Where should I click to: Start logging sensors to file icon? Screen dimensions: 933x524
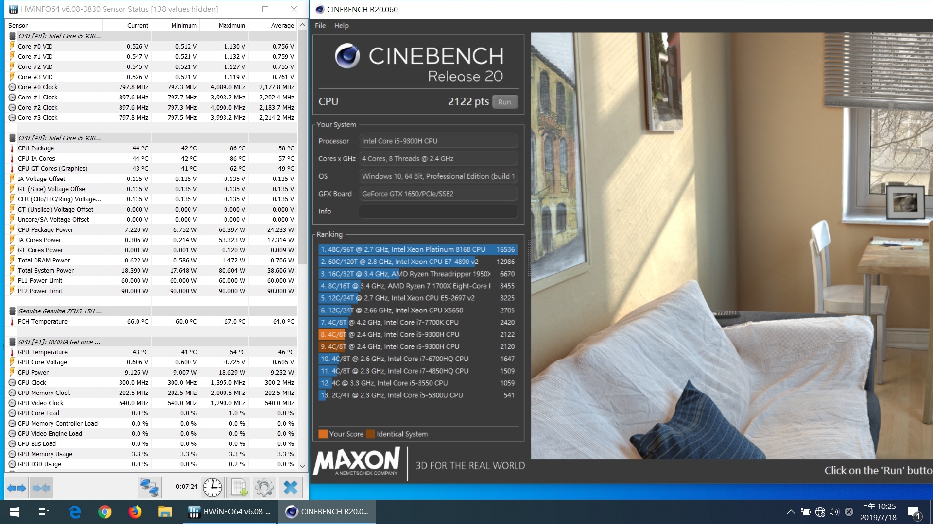(x=238, y=488)
